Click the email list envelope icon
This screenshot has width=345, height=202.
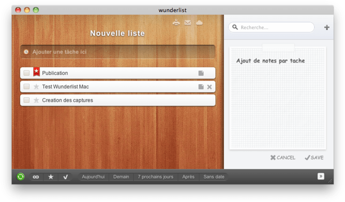[x=188, y=22]
